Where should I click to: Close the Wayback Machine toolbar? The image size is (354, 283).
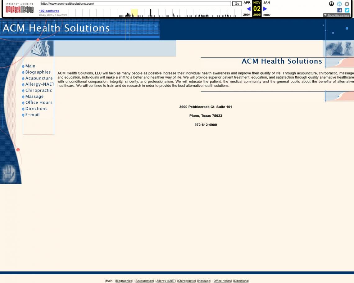tap(347, 4)
